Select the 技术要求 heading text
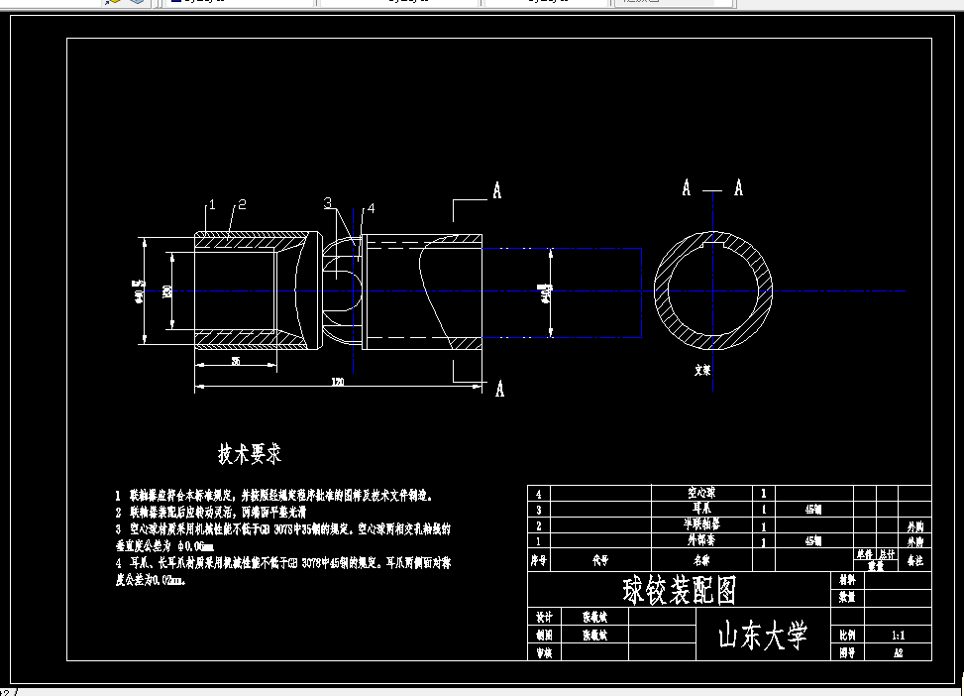 pos(250,453)
